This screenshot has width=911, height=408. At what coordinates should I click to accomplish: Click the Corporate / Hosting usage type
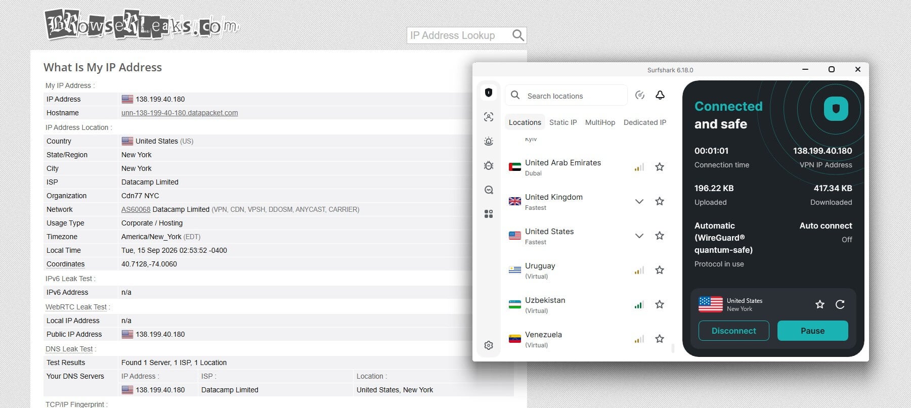(x=152, y=223)
